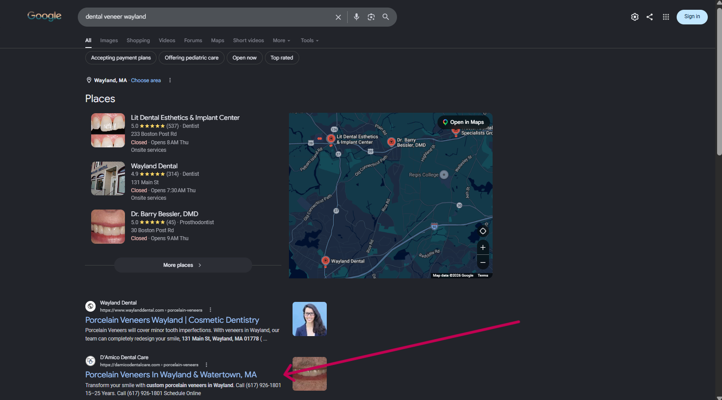This screenshot has height=400, width=722.
Task: Open quick settings gear
Action: point(635,17)
